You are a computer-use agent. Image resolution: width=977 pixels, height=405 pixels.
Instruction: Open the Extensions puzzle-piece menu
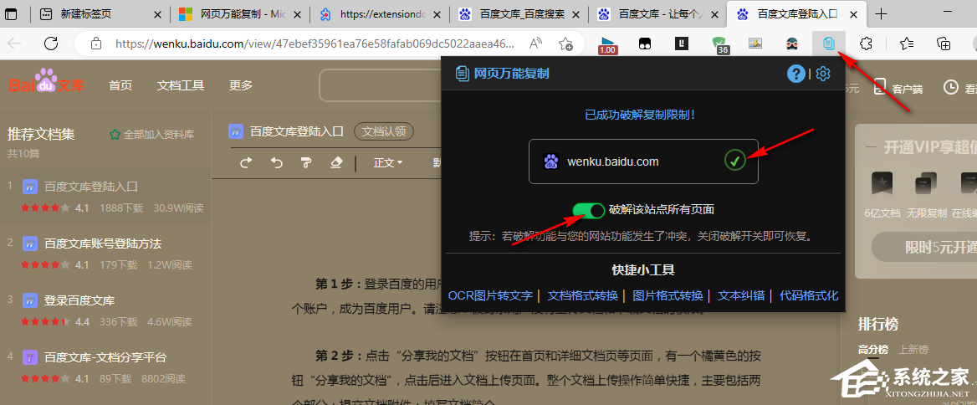[866, 44]
